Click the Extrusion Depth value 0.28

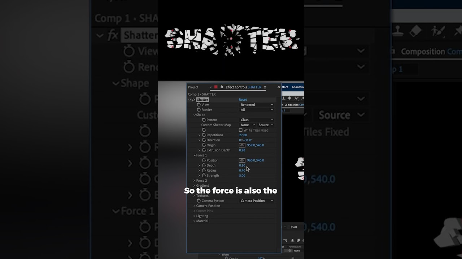[242, 150]
